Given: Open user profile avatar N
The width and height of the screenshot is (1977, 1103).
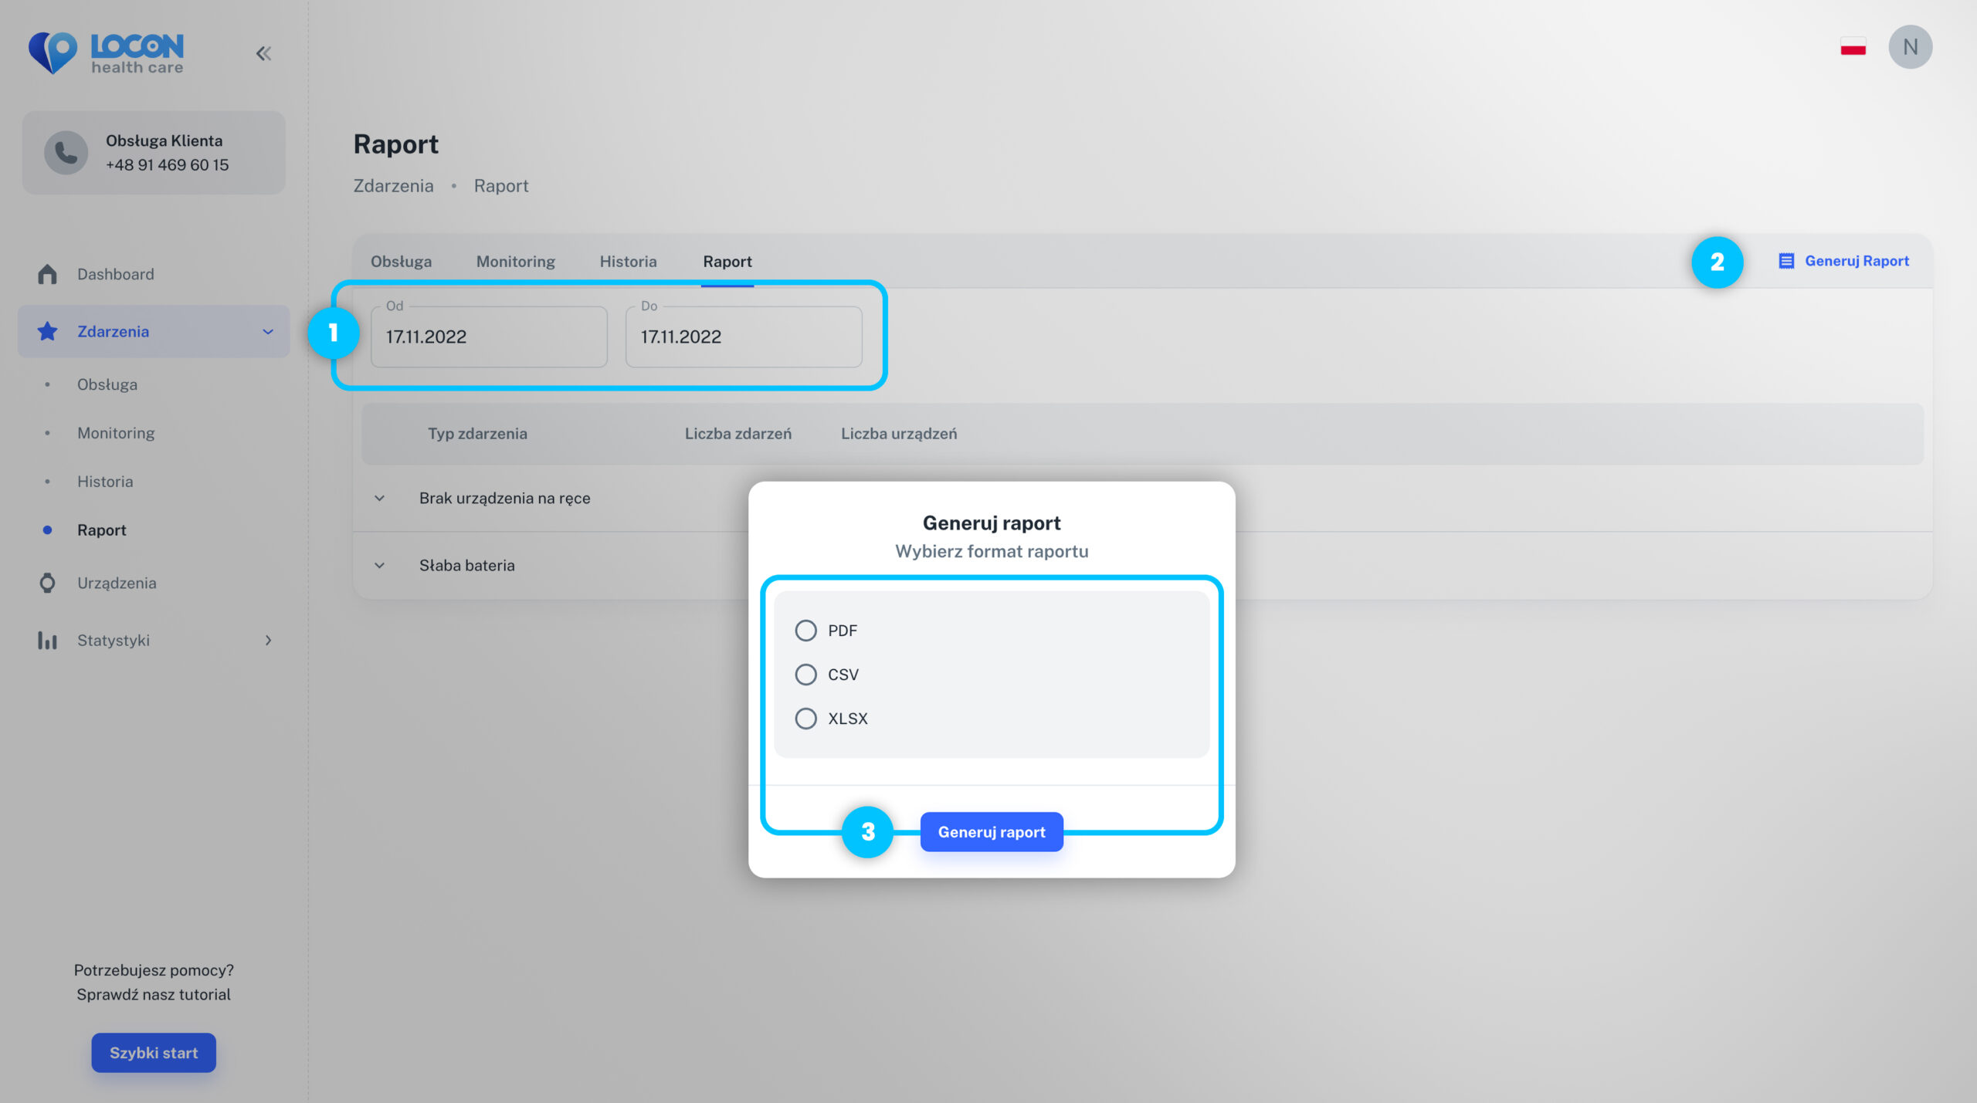Looking at the screenshot, I should point(1911,47).
